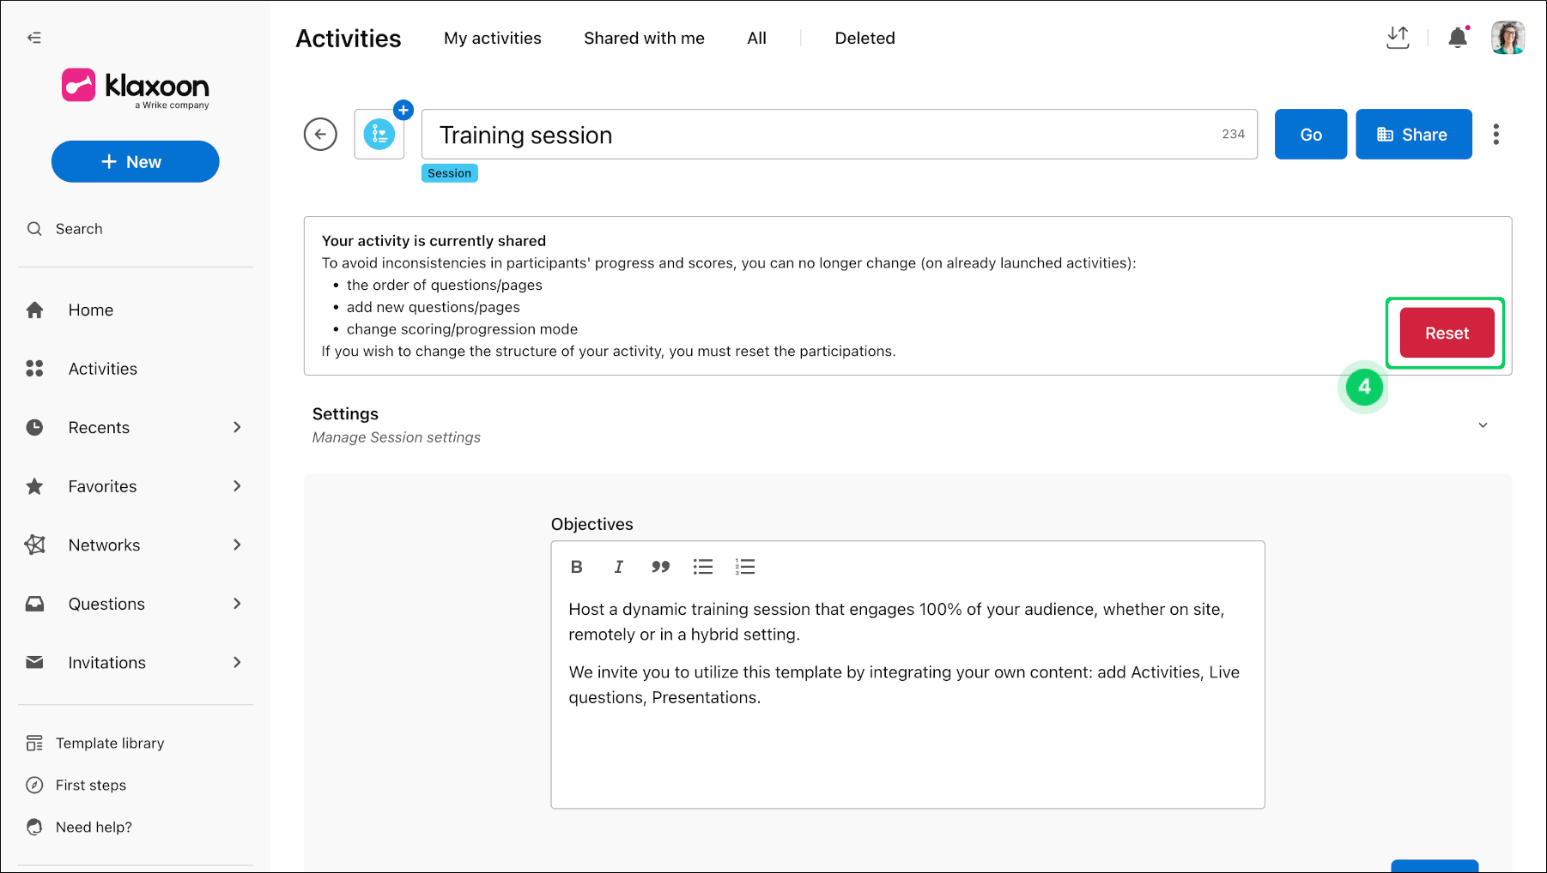Collapse the sidebar with the arrow icon
The width and height of the screenshot is (1547, 873).
coord(34,38)
